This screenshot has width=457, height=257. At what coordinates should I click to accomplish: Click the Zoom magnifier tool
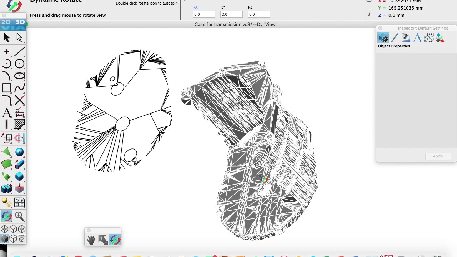click(20, 216)
